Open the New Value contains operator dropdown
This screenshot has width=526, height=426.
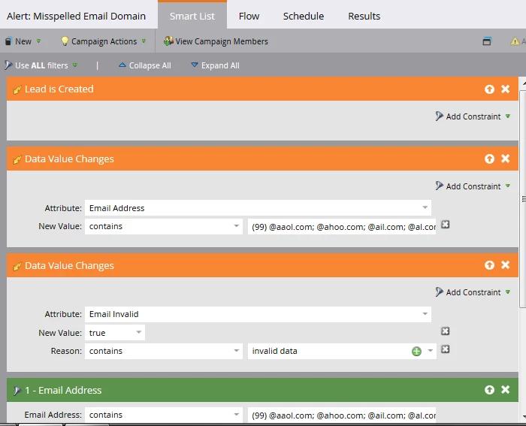(x=164, y=226)
